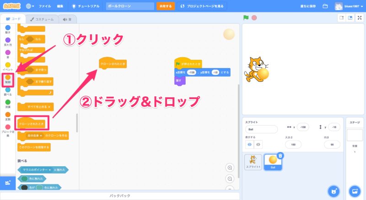Screen dimensions: 366x200
Task: Zoom in the code workspace
Action: point(230,168)
